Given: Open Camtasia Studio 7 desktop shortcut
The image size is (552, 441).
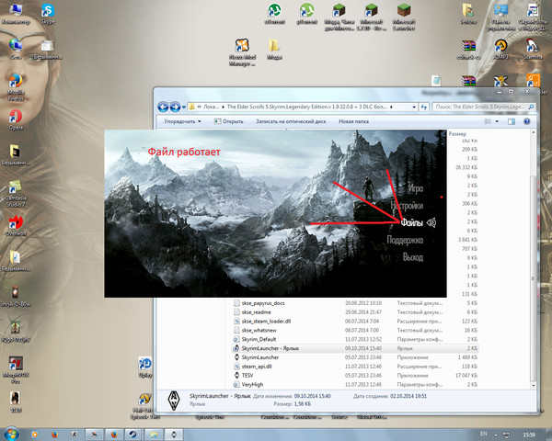Looking at the screenshot, I should point(15,194).
